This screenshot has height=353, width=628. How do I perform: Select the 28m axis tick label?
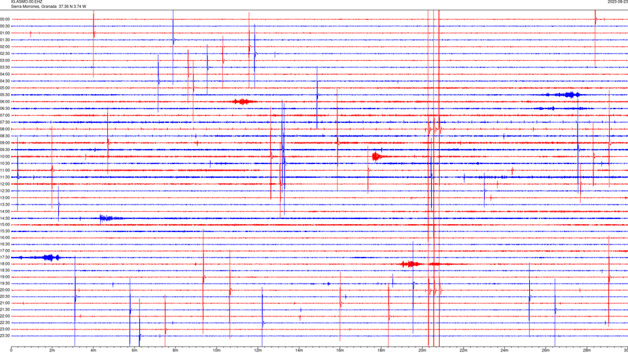pos(587,350)
